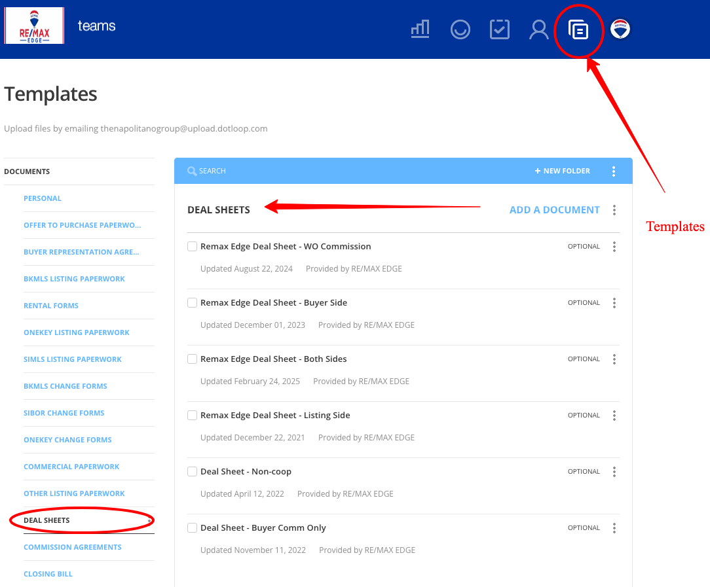Click the Documents sidebar heading
Screen dimensions: 710x587
pyautogui.click(x=27, y=171)
